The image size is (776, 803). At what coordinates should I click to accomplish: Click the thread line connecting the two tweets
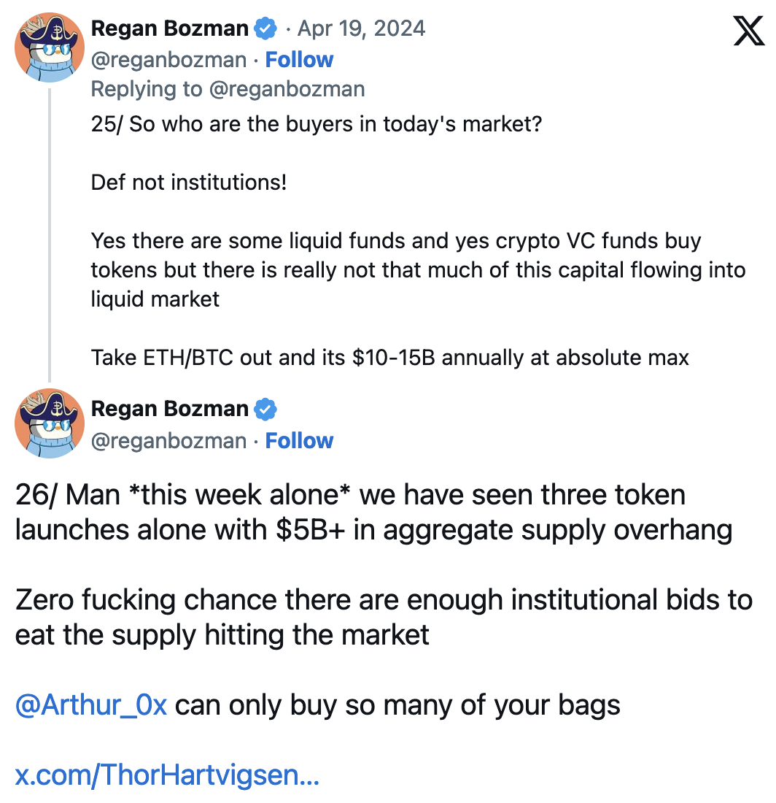[x=50, y=234]
